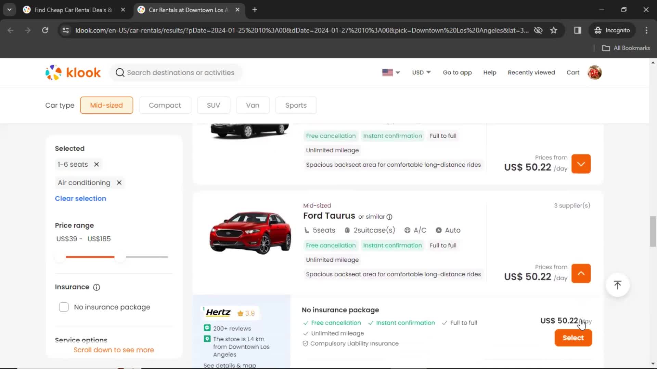The image size is (657, 369).
Task: Expand the first car listing dropdown arrow
Action: (581, 164)
